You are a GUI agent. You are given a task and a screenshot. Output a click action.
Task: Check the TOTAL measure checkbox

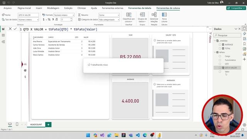pos(220,48)
